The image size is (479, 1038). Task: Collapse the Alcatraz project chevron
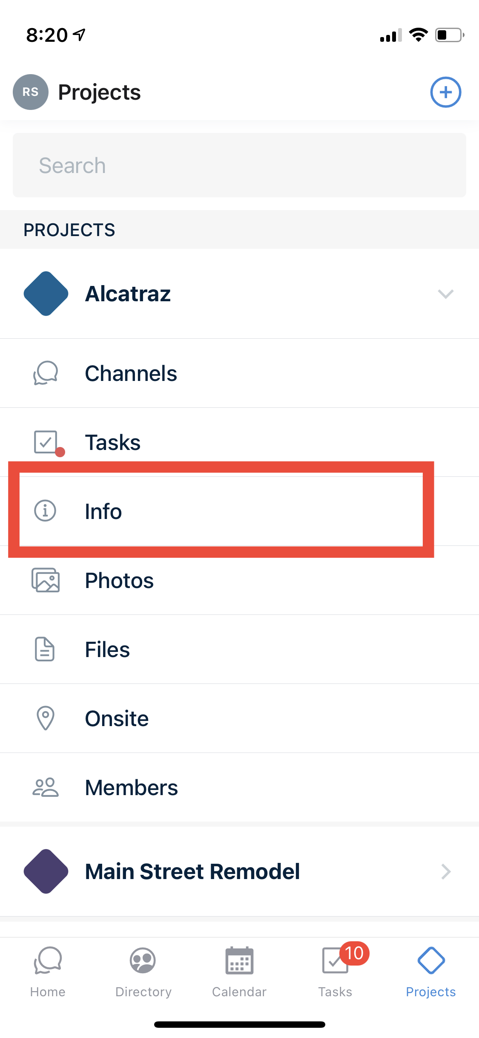pos(445,294)
